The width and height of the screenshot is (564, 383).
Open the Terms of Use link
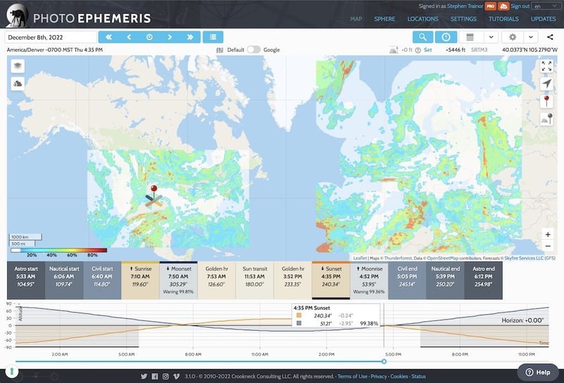point(352,376)
